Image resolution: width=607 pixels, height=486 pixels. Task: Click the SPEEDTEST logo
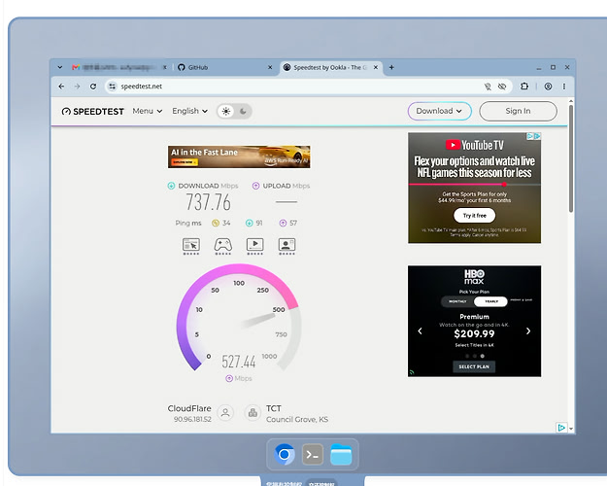tap(93, 112)
